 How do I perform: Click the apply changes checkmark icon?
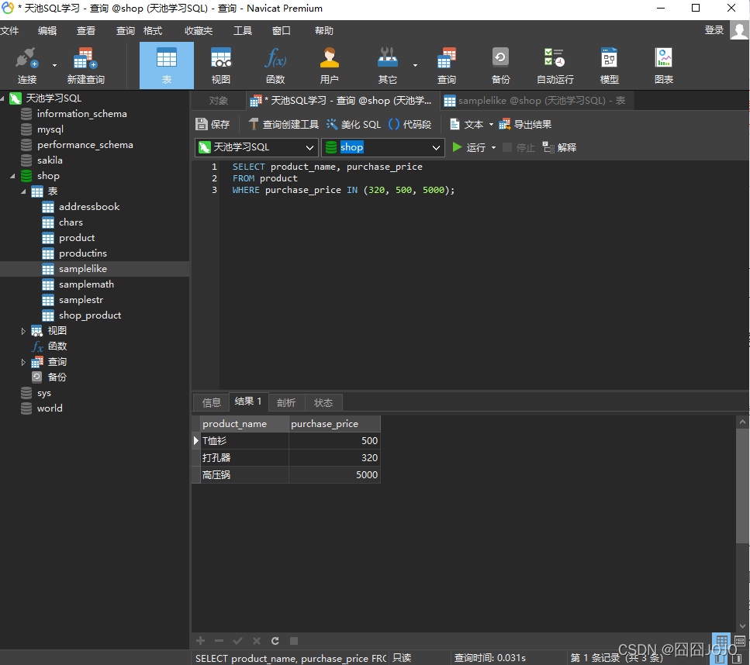(x=238, y=641)
